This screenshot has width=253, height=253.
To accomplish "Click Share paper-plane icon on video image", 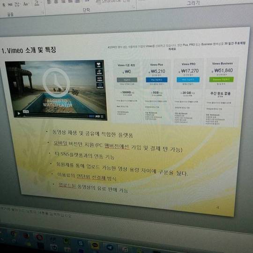I will click(x=99, y=72).
